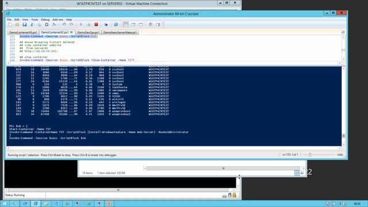Launch PowerShell.exe with blue console icon

click(116, 25)
